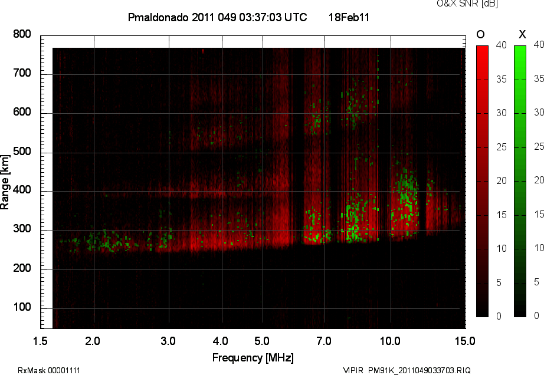
Task: Click the green X-mode SNR color bar
Action: click(520, 180)
